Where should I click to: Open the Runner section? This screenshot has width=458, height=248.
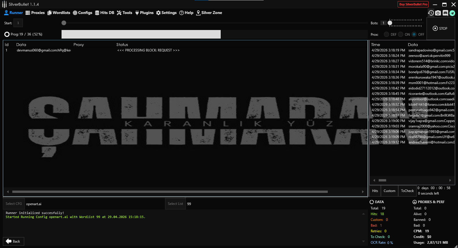(13, 13)
